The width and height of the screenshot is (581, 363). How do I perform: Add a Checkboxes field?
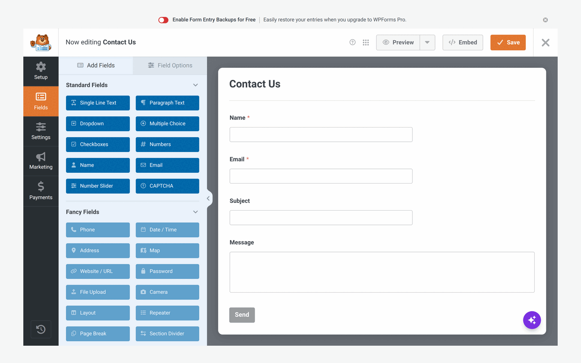pos(98,144)
